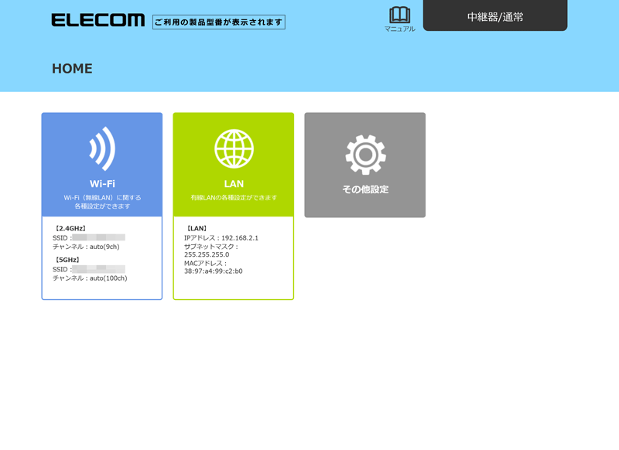Select the 中継器/通常 mode tab

pyautogui.click(x=494, y=16)
